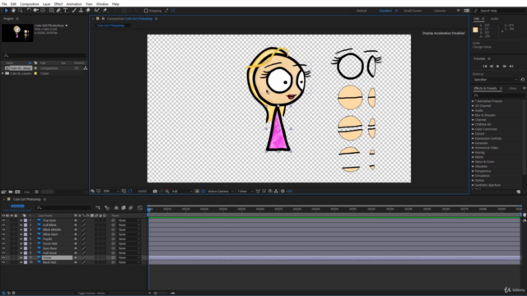Image resolution: width=527 pixels, height=296 pixels.
Task: Jump to last frame in Preview panel
Action: [511, 67]
